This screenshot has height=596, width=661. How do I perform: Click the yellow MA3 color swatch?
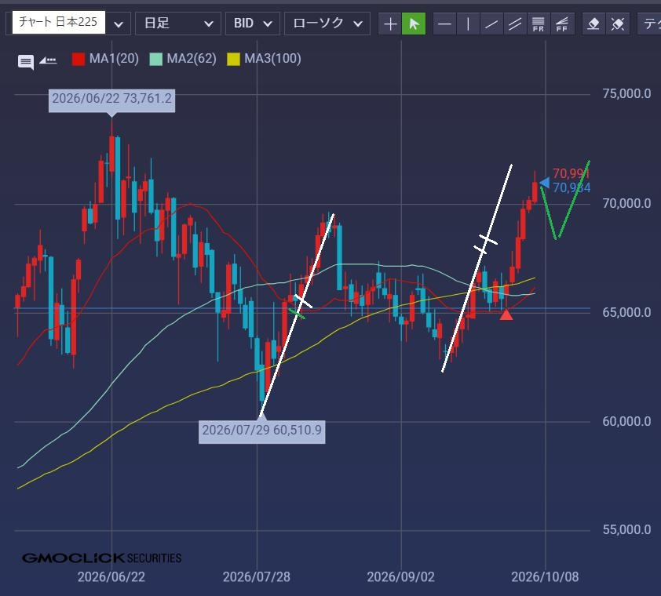(233, 59)
